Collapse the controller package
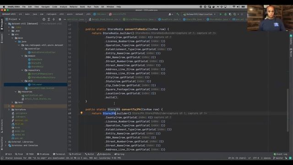Viewport: 293px width, 165px height. point(22,49)
